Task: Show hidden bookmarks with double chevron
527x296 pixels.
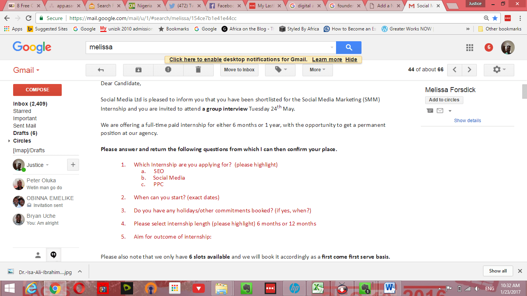Action: coord(468,29)
